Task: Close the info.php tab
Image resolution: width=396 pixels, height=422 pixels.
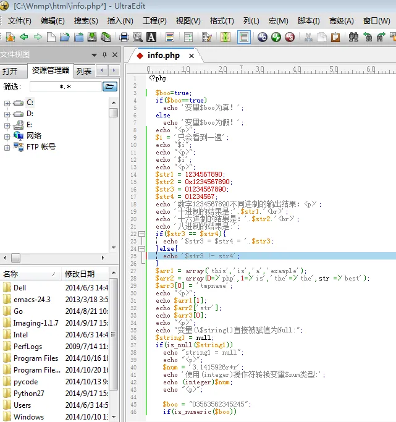Action: pos(192,56)
